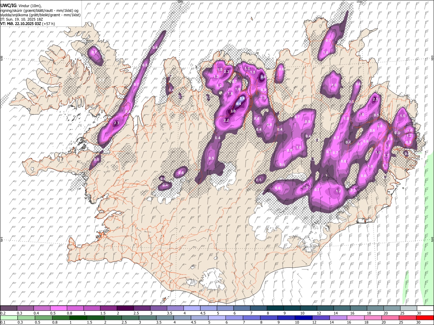
Task: Click upper legend swatch between 0.3 and 0.4
Action: [x=25, y=308]
